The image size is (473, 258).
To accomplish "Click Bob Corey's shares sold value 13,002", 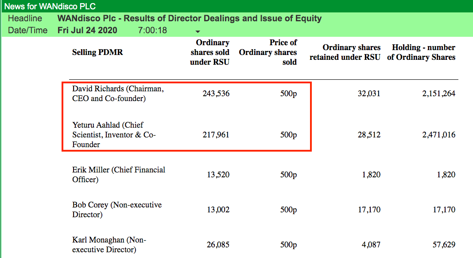I will [218, 210].
